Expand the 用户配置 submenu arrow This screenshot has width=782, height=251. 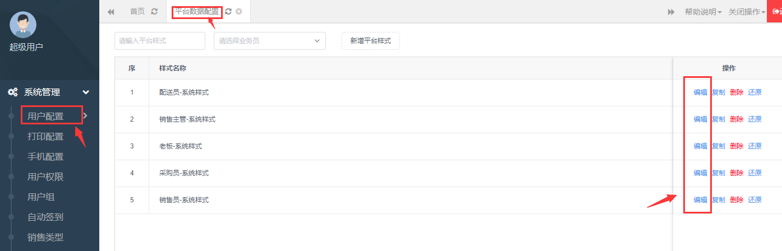pyautogui.click(x=85, y=116)
